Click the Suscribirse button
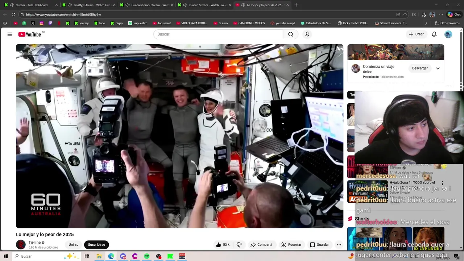The image size is (464, 261). pos(96,245)
